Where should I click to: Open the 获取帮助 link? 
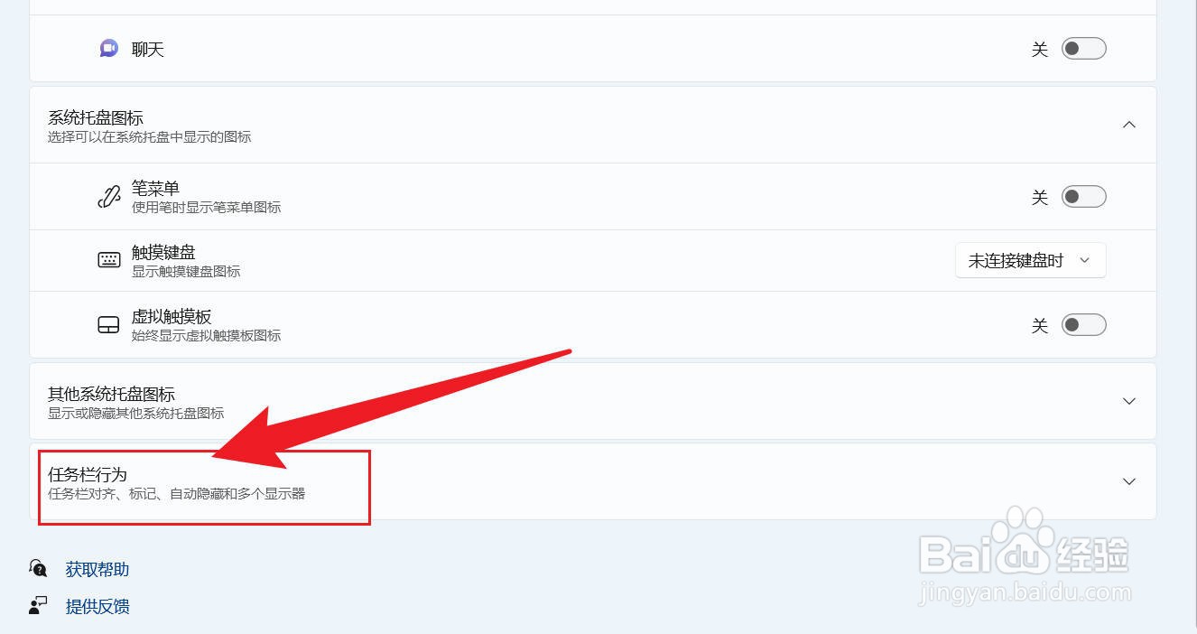(97, 569)
